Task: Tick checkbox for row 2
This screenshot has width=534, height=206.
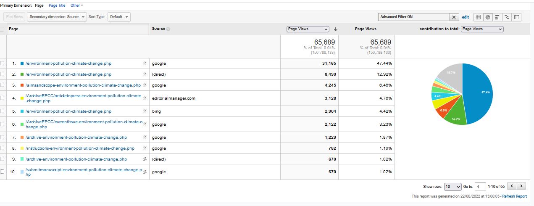Action: (x=2, y=74)
